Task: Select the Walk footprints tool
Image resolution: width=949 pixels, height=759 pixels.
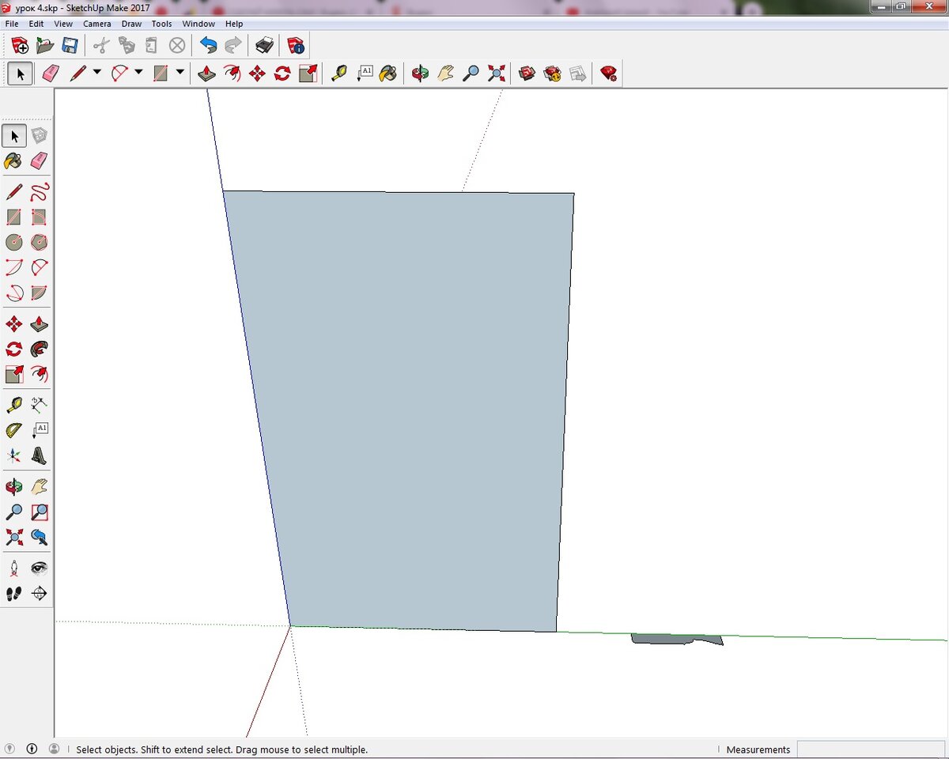Action: (13, 593)
